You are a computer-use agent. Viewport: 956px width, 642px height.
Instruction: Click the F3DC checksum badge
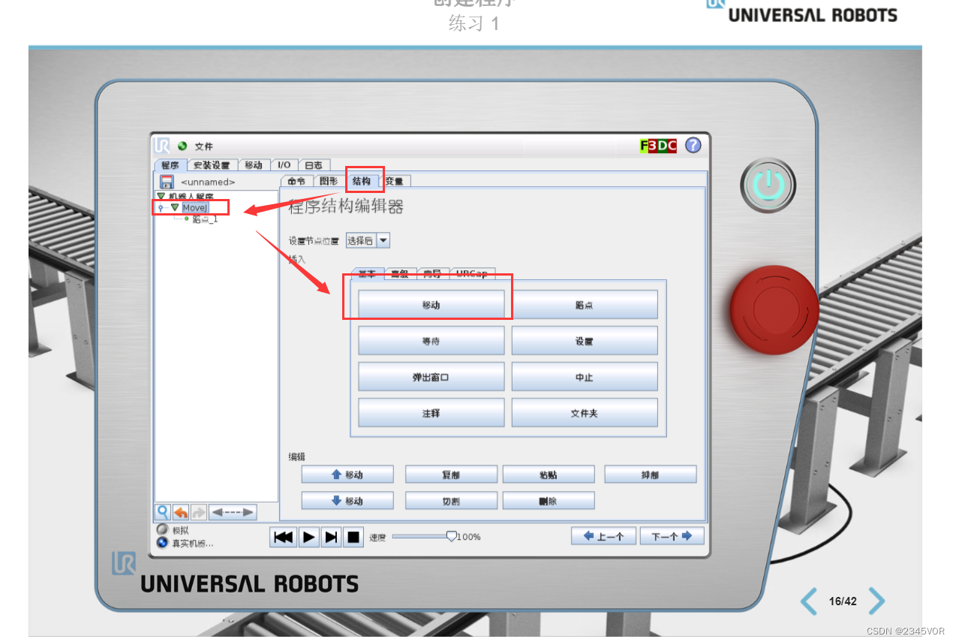click(x=658, y=146)
